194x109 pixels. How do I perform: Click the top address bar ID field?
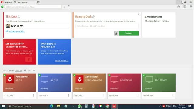tap(33, 7)
